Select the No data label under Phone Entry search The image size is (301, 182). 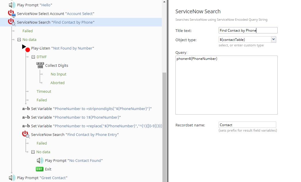pos(43,152)
